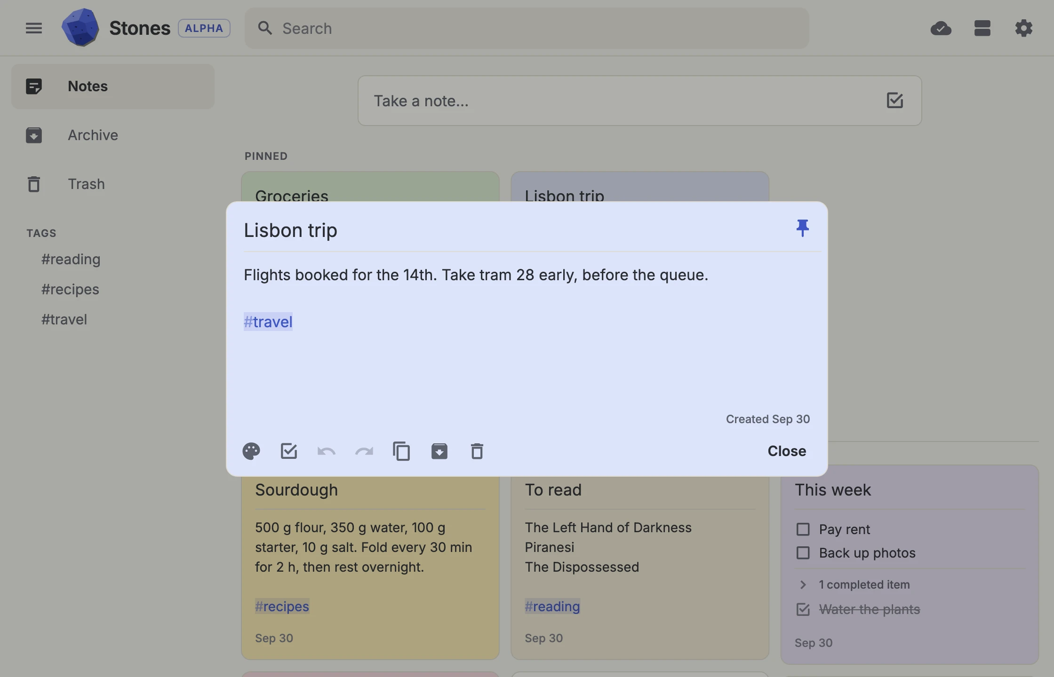Click the Created Sep 30 label
Viewport: 1054px width, 677px height.
(x=768, y=419)
